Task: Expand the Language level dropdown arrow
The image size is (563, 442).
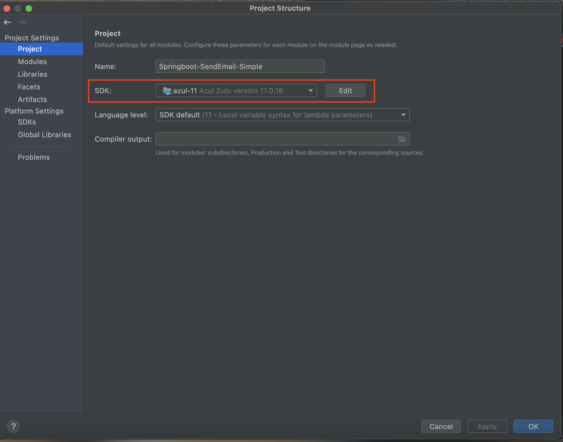Action: coord(403,115)
